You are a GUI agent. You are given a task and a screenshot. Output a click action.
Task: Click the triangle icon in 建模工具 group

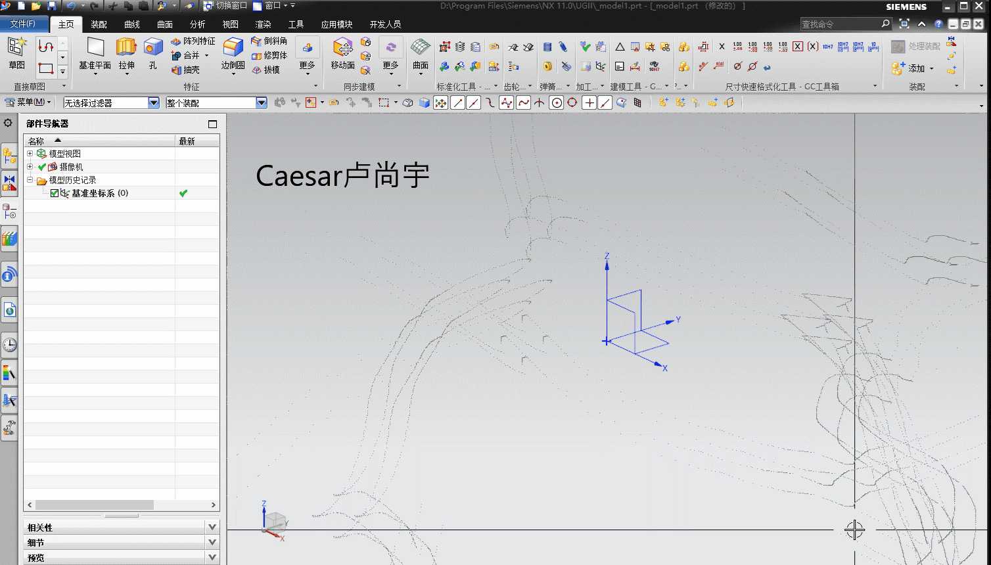point(620,47)
